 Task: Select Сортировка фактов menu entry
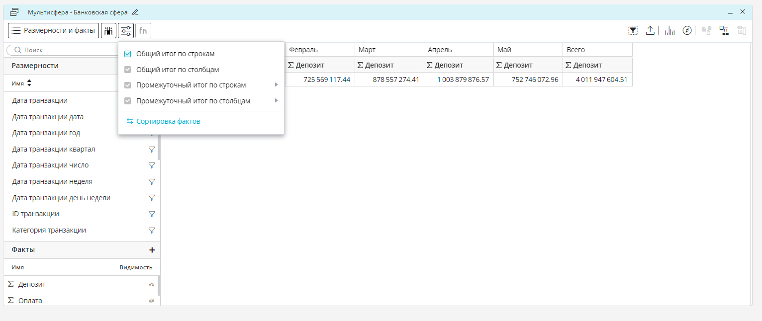tap(168, 121)
